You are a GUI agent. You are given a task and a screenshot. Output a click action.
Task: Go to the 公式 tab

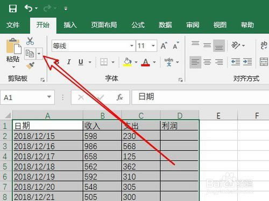[138, 25]
